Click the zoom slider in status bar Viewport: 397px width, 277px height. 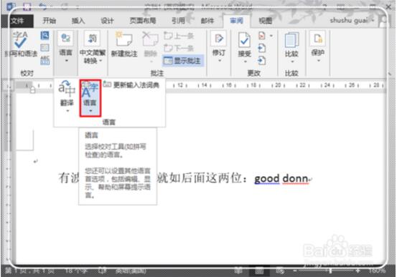(330, 271)
